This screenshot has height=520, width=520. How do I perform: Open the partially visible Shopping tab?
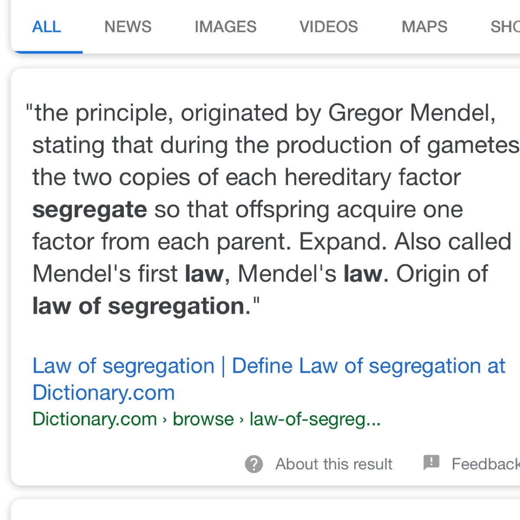point(505,27)
